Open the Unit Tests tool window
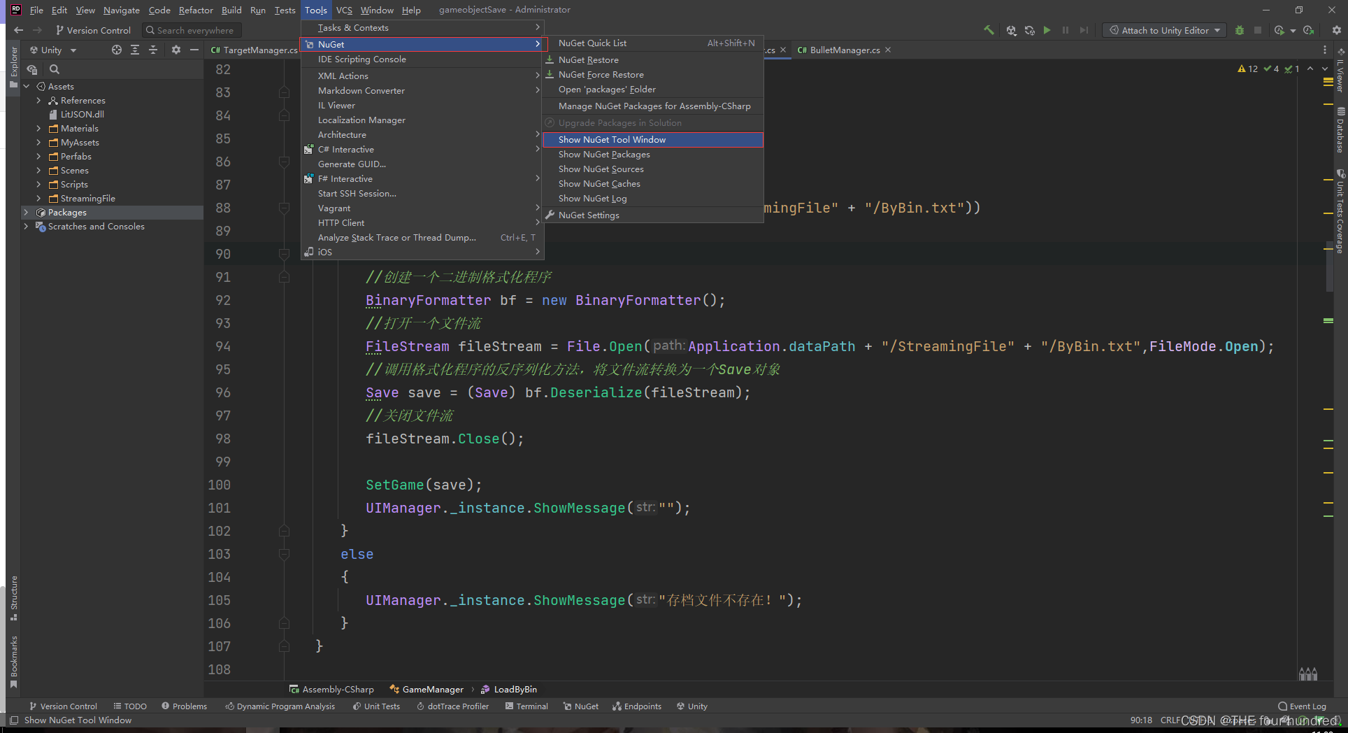Screen dimensions: 1348x733 click(x=376, y=706)
